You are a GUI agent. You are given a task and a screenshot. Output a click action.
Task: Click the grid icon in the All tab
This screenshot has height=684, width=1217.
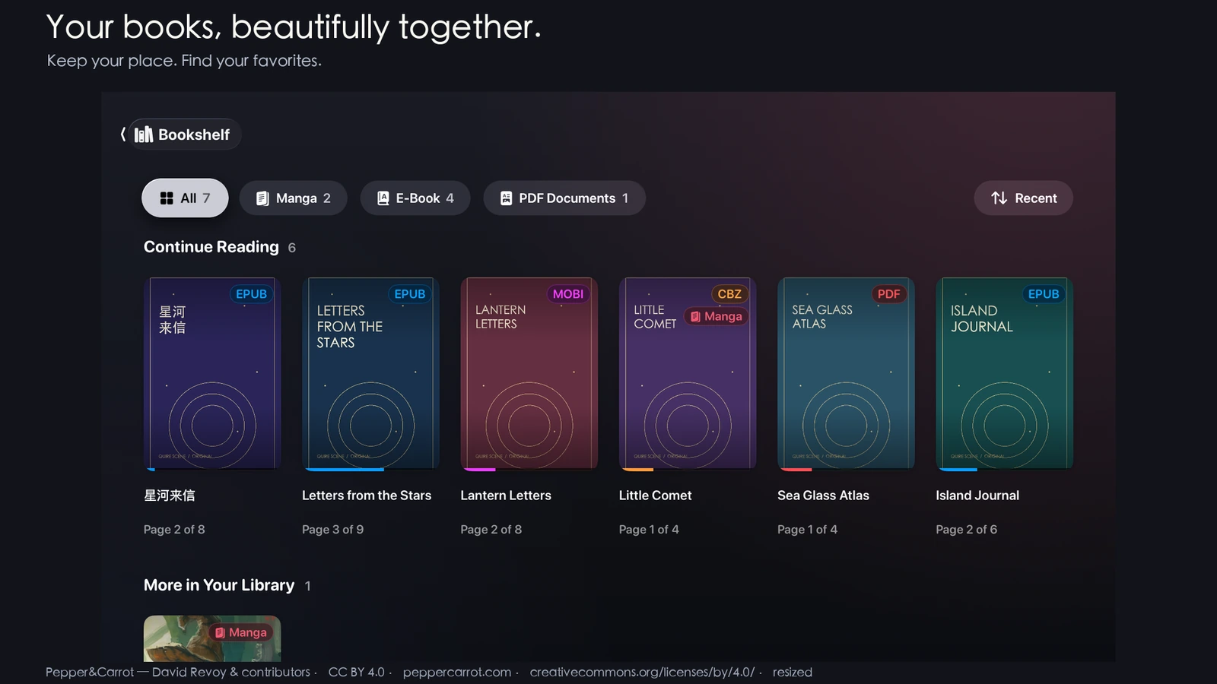(167, 198)
